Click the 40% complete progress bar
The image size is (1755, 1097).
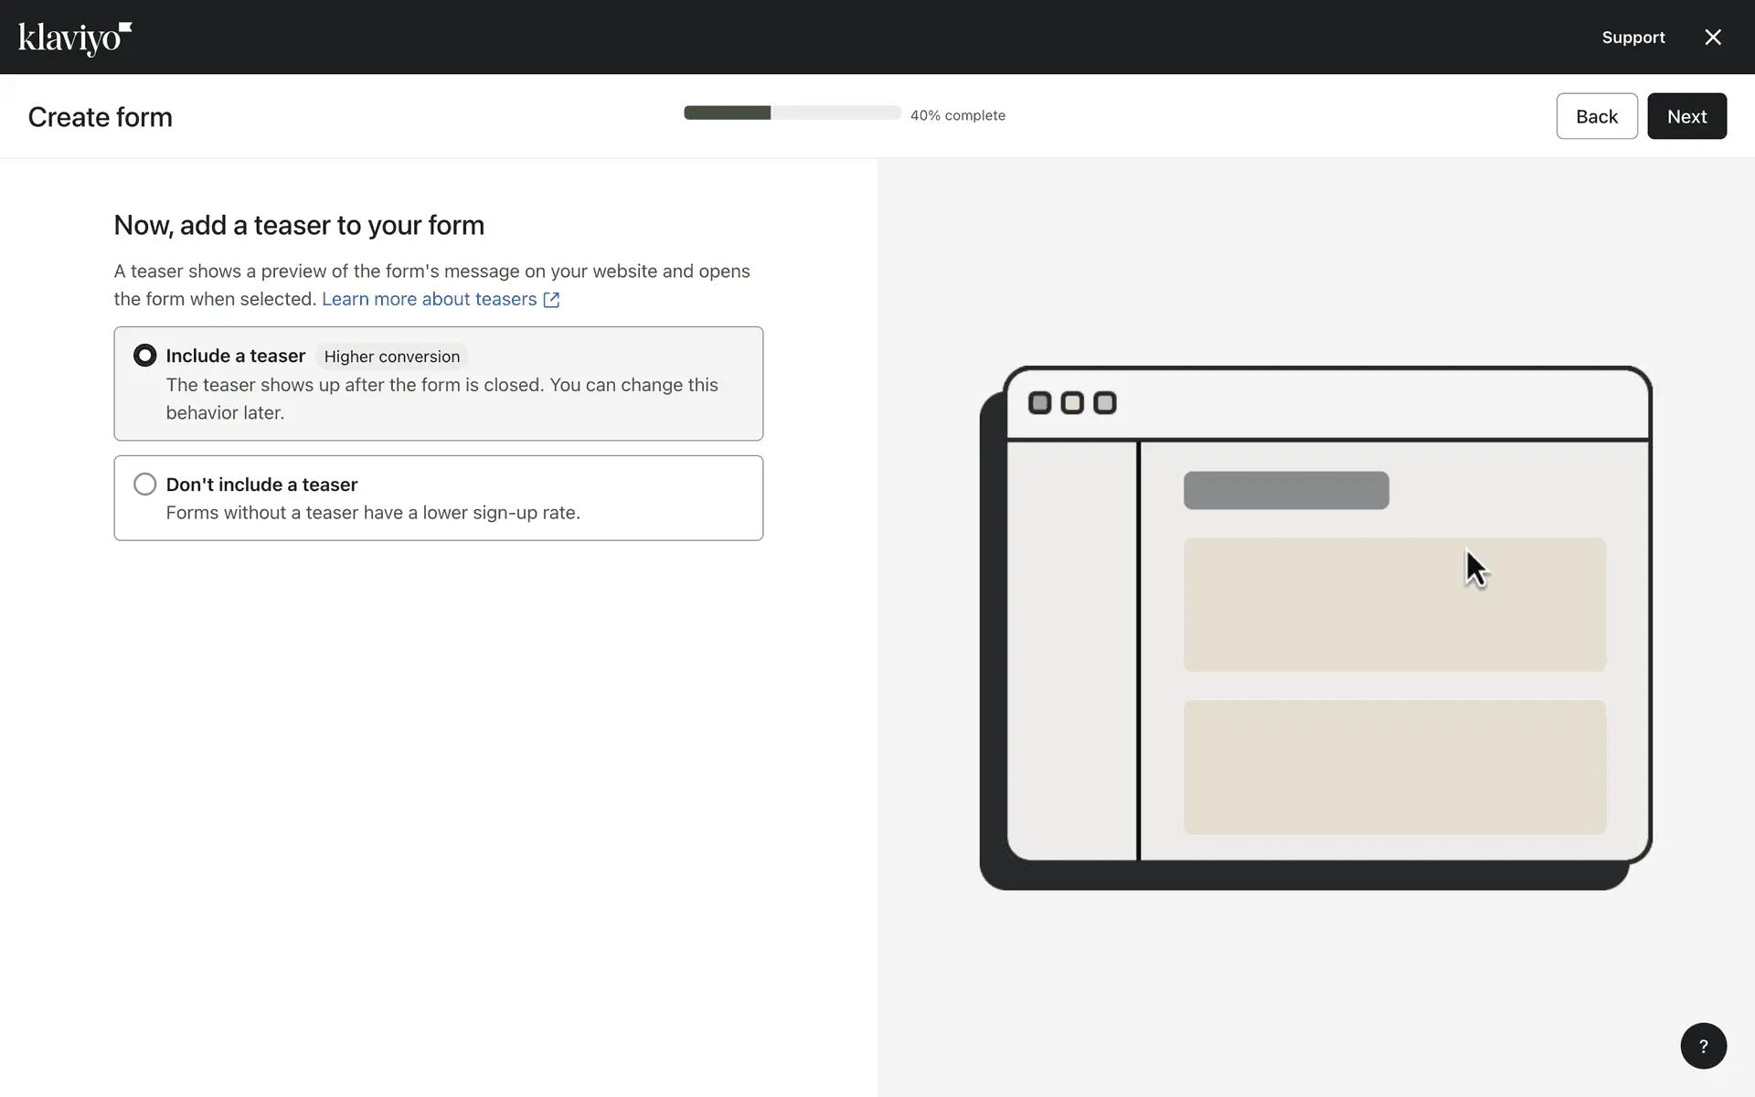(792, 113)
